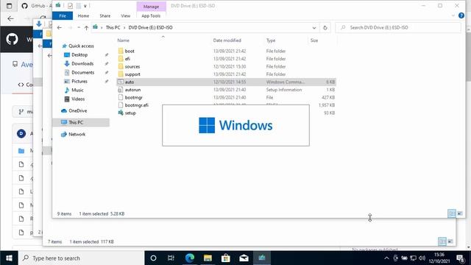471x265 pixels.
Task: Switch to large icons view layout
Action: 460,213
